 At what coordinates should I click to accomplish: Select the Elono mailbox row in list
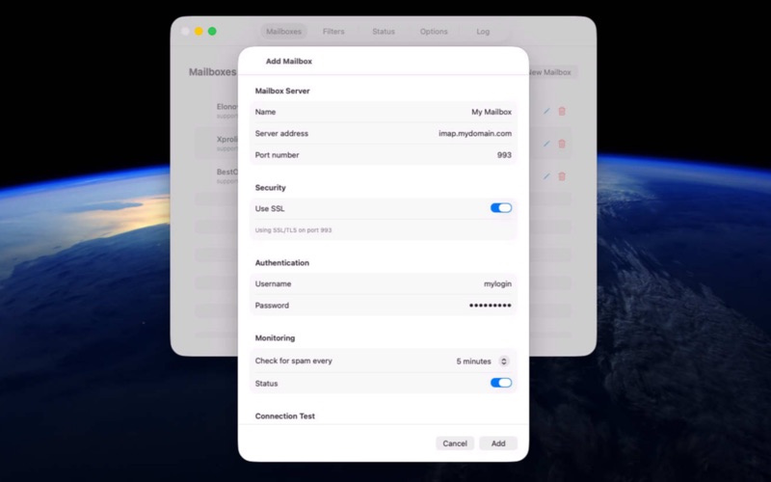(384, 111)
